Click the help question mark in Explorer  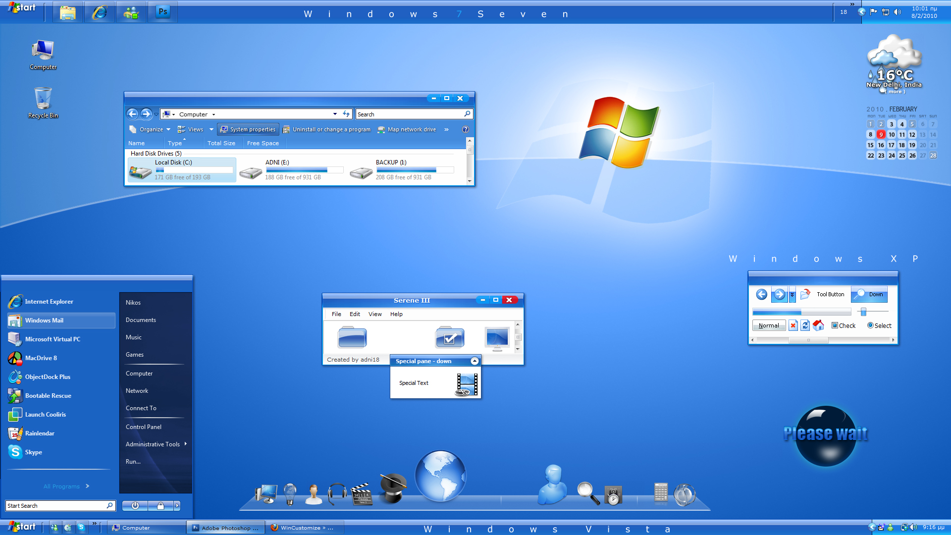click(465, 129)
